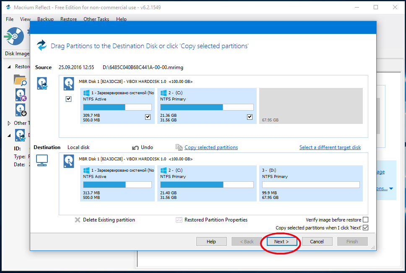
Task: Click the Disk Image toolbar icon
Action: 14,36
